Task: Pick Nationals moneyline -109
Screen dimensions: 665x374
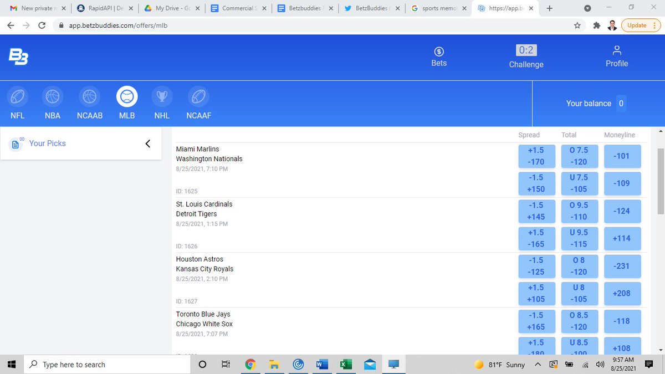Action: (622, 183)
